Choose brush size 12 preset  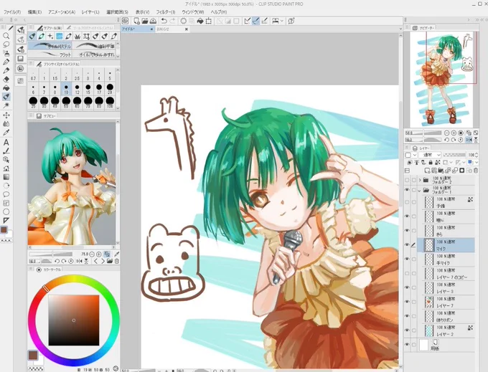click(78, 89)
